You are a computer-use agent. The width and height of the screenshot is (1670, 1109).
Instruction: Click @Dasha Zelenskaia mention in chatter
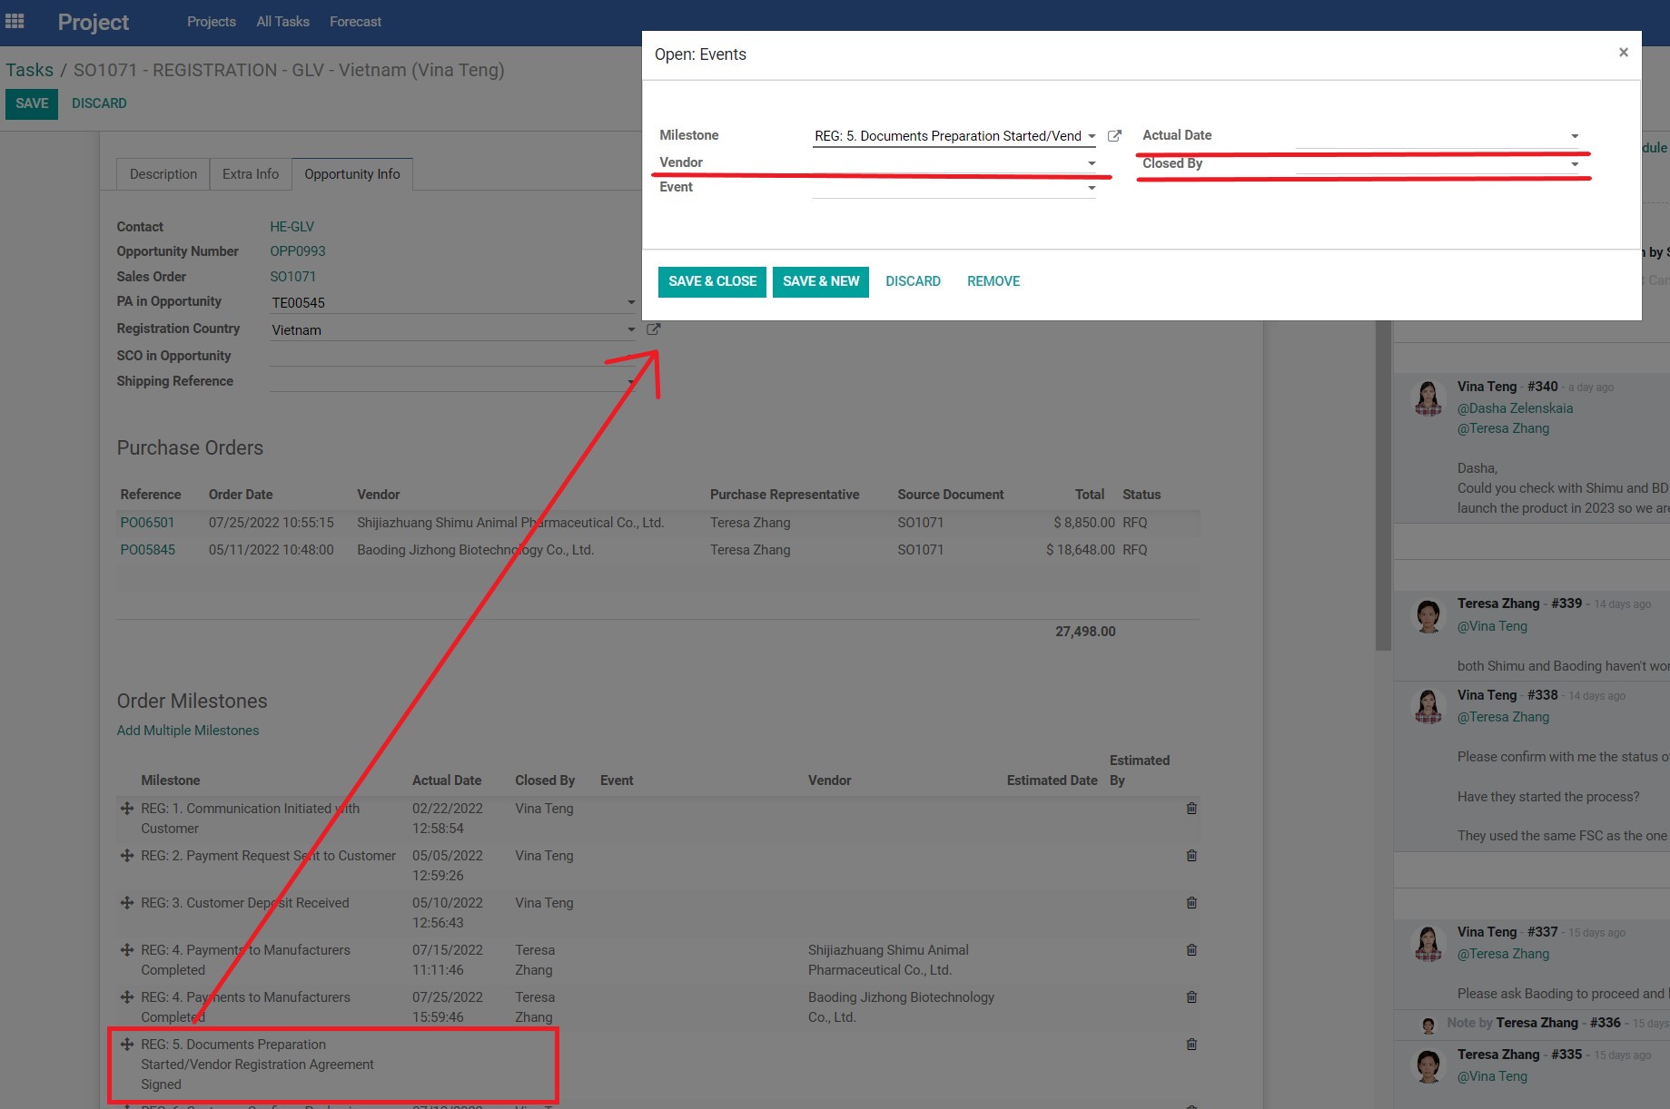[x=1516, y=408]
